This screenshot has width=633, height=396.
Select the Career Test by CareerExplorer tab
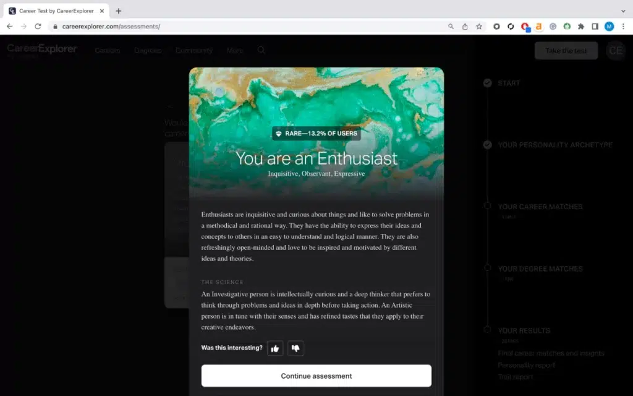click(x=56, y=11)
